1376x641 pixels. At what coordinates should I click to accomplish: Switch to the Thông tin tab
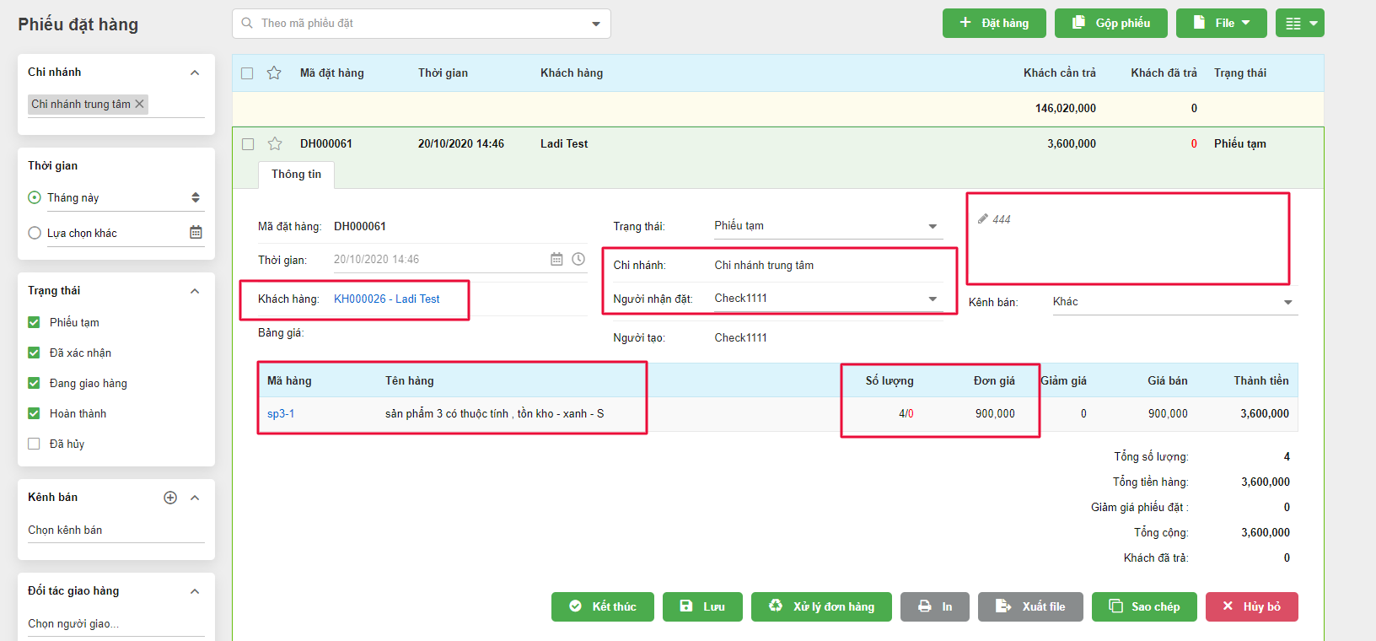(x=296, y=175)
